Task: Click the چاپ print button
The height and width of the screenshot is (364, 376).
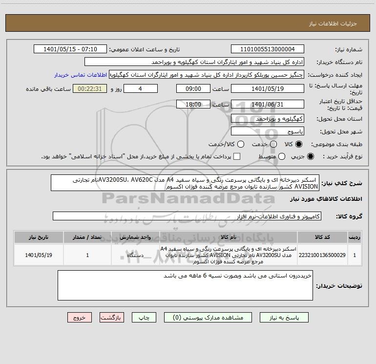Action: 144,318
